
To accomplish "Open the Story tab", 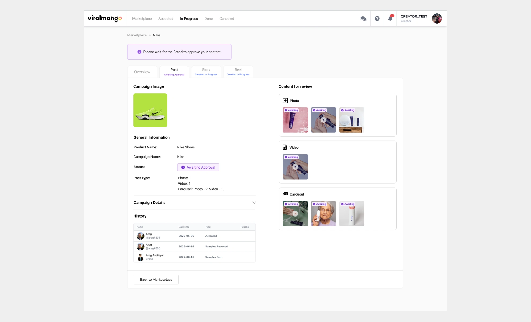I will point(206,71).
